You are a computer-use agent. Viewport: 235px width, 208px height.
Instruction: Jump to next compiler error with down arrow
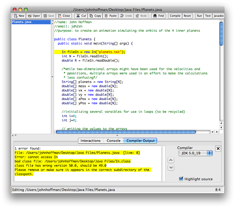click(171, 167)
